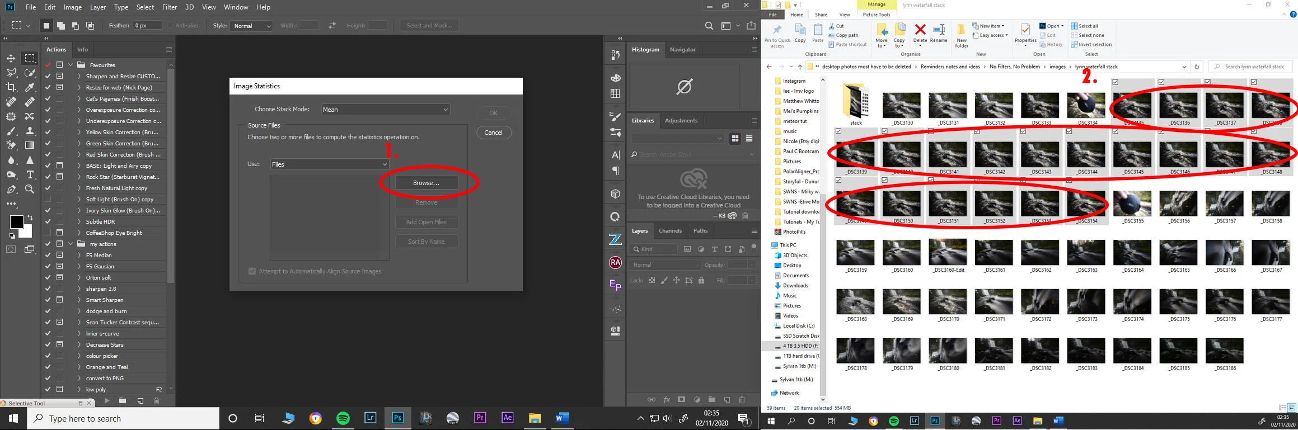Click the Search lynn waterfall stack box
Viewport: 1298px width, 430px height.
pyautogui.click(x=1250, y=67)
